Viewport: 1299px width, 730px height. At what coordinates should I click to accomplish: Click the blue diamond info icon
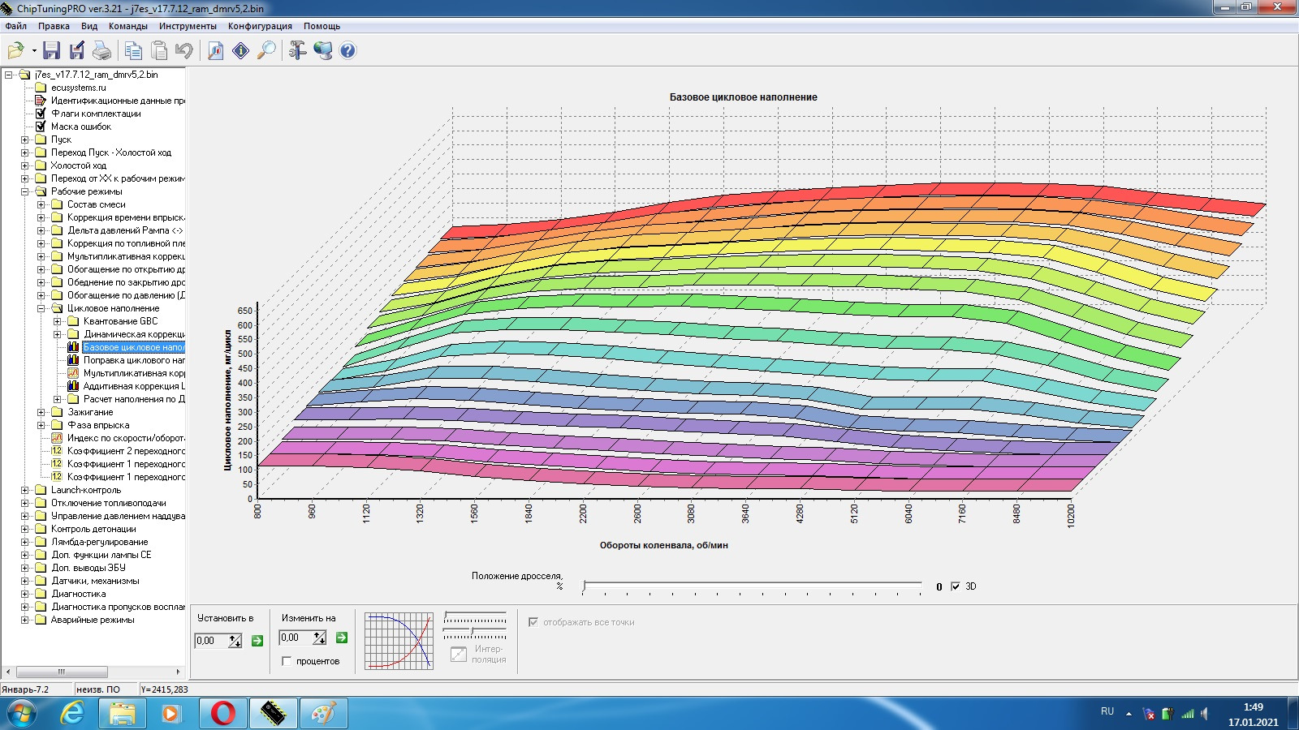[x=241, y=51]
